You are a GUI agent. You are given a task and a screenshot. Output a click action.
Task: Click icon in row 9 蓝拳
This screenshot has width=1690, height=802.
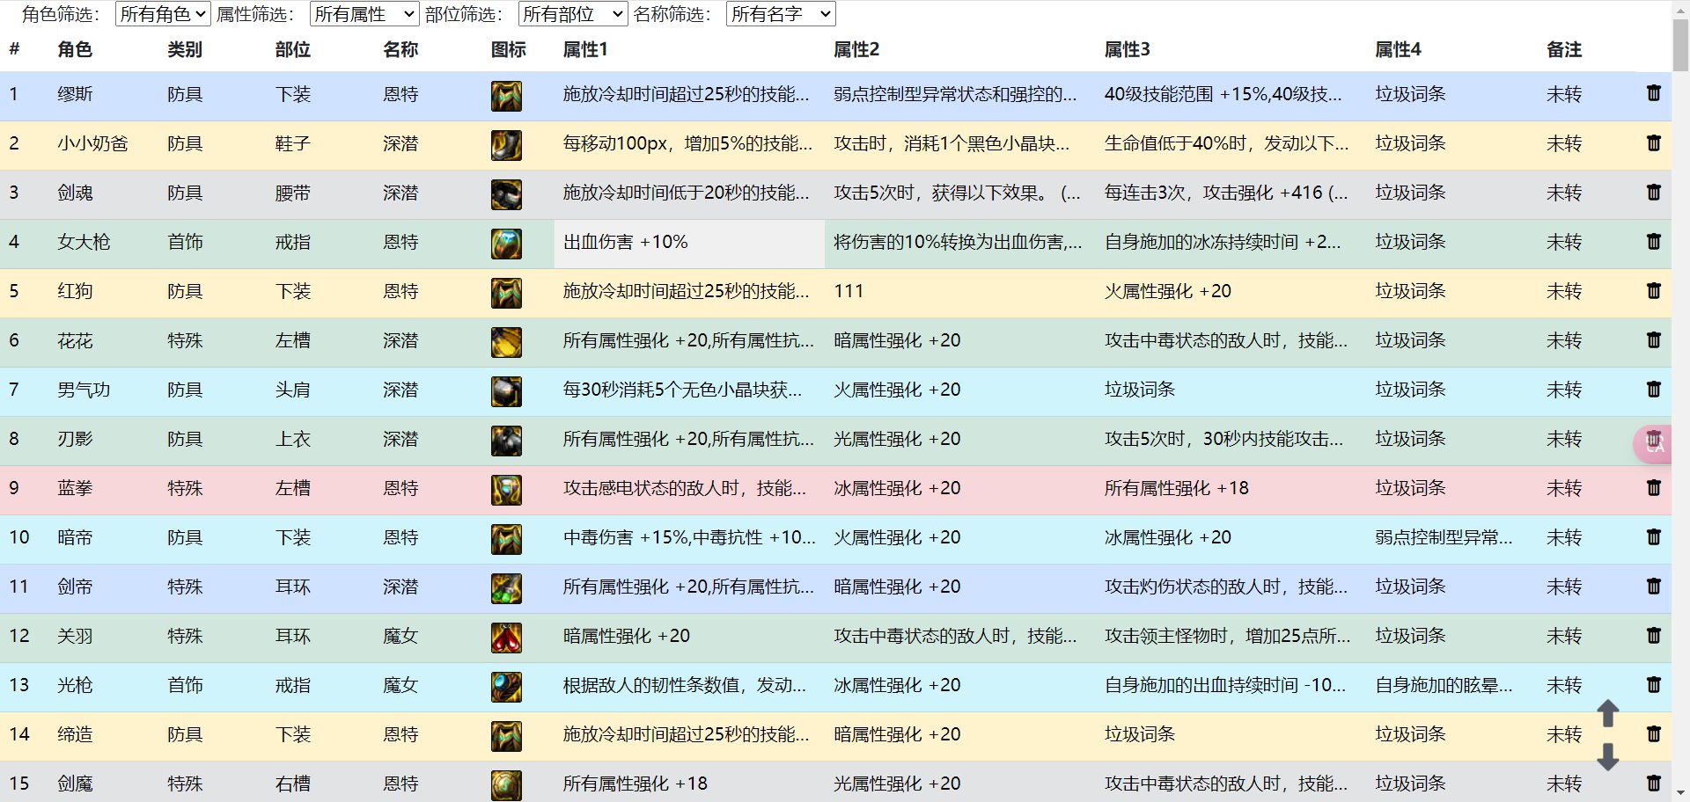pos(506,489)
